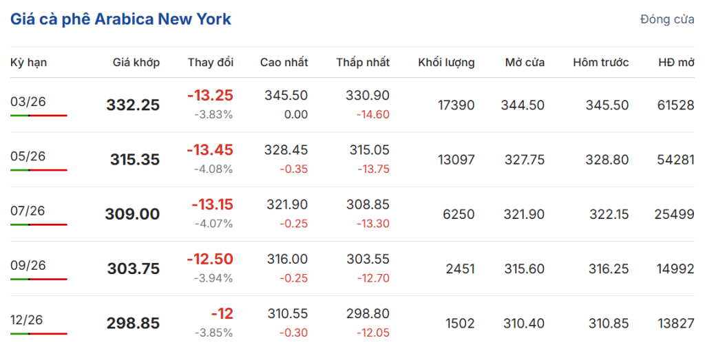Image resolution: width=705 pixels, height=347 pixels.
Task: Click the price range bar under 09/26
Action: pos(39,279)
